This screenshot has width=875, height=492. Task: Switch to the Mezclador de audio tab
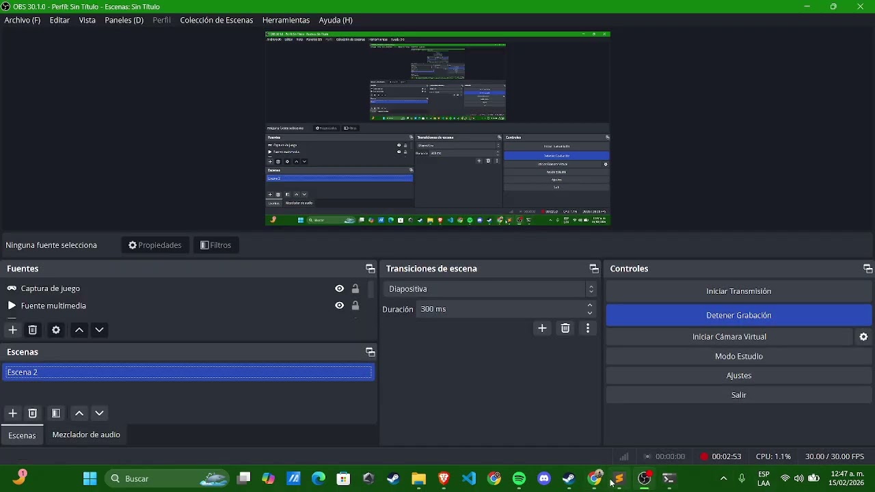(86, 435)
